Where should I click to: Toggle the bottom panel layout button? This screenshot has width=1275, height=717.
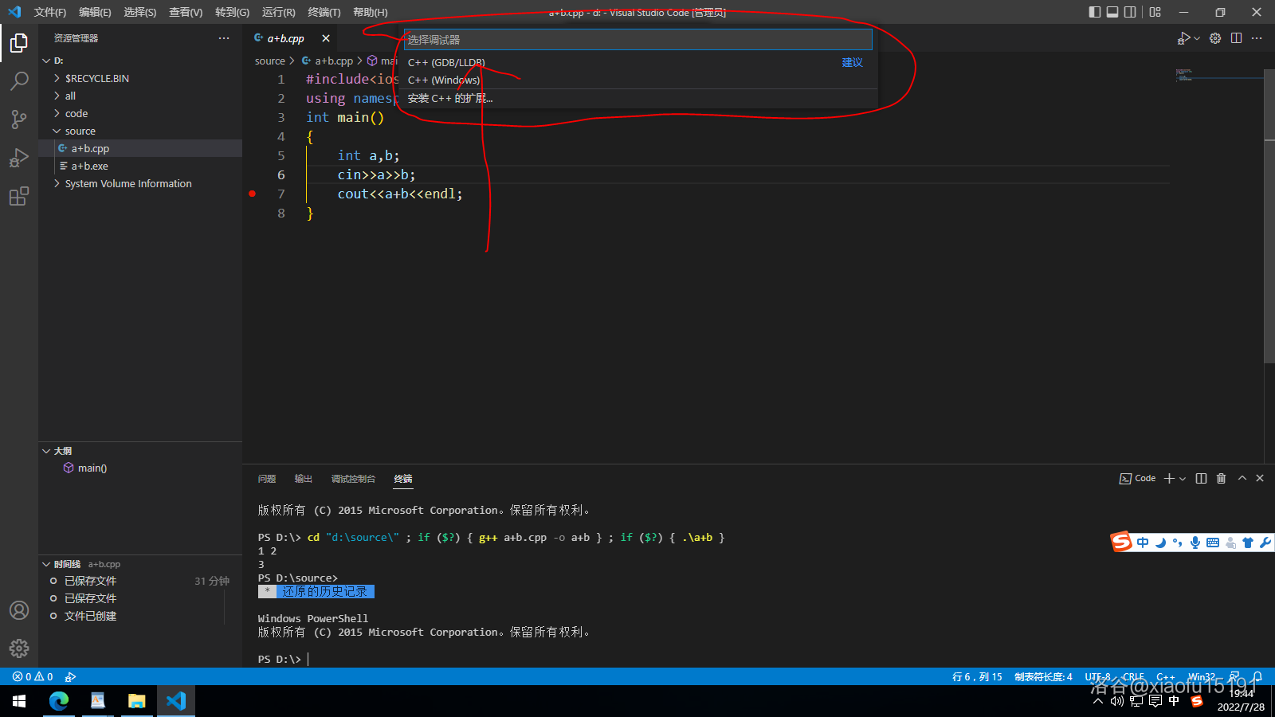1112,12
